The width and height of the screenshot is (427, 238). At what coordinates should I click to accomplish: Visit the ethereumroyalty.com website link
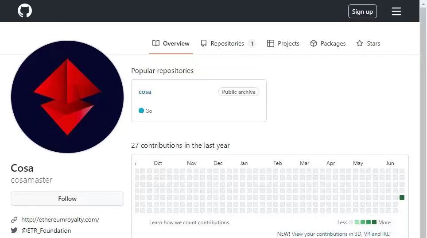60,219
